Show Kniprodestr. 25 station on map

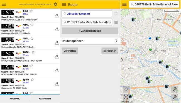(x=57, y=84)
